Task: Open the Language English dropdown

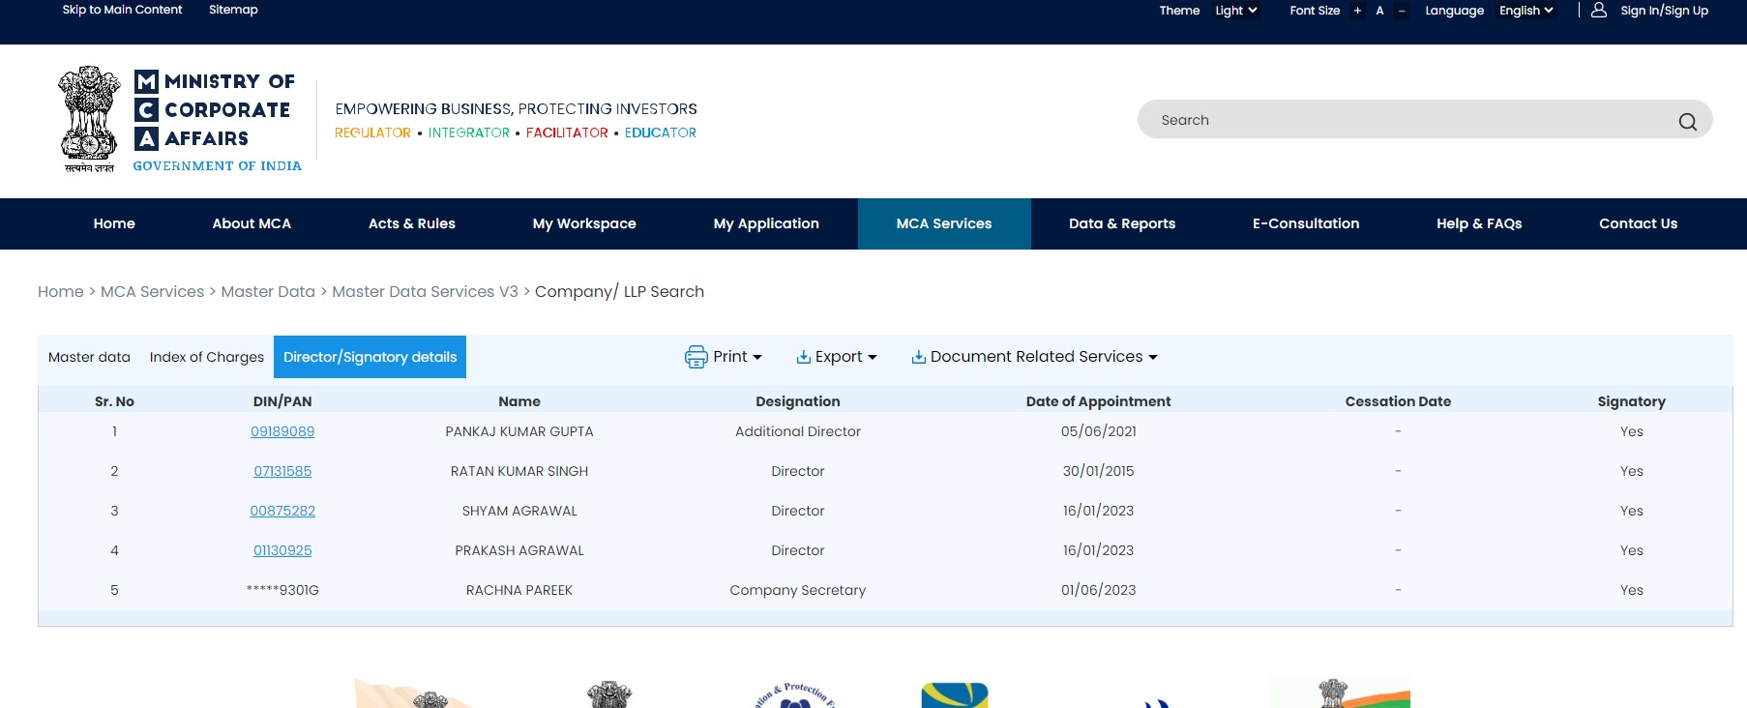Action: (x=1525, y=11)
